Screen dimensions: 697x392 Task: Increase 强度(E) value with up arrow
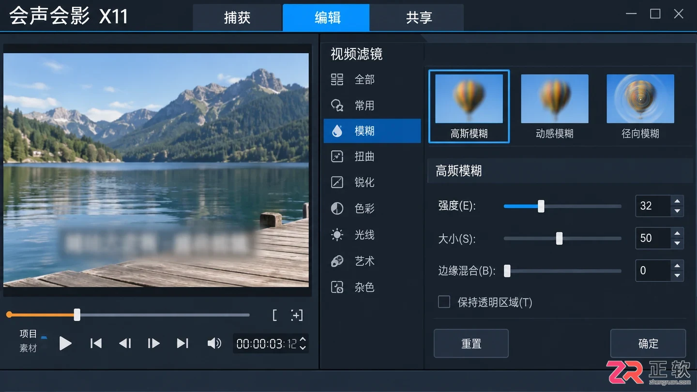[677, 201]
